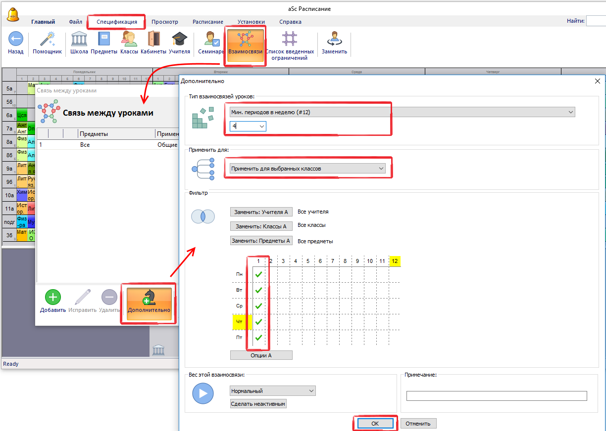This screenshot has width=606, height=431.
Task: Click the Назад back arrow icon
Action: 15,39
